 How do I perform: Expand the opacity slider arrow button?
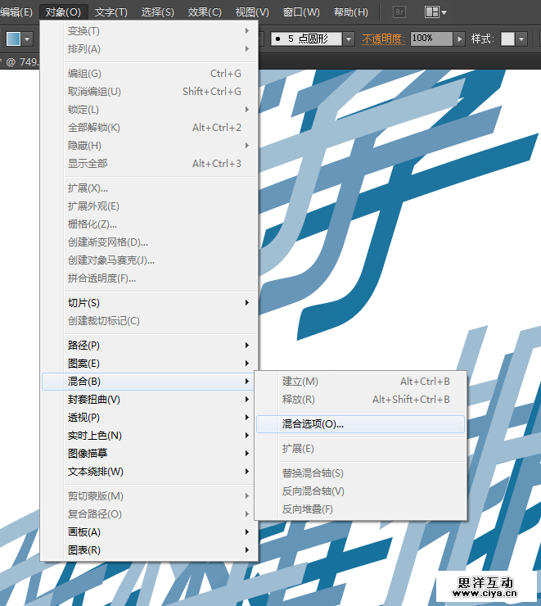(460, 38)
